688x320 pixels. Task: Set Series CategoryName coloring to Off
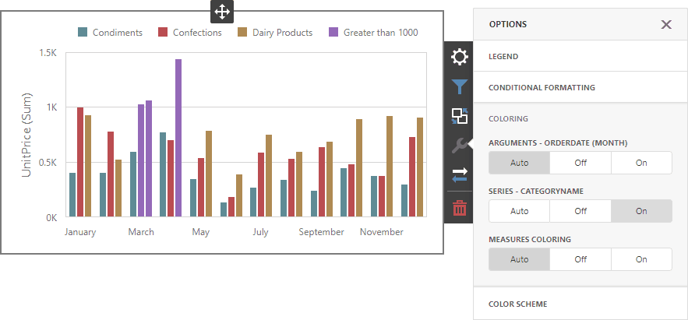(580, 211)
